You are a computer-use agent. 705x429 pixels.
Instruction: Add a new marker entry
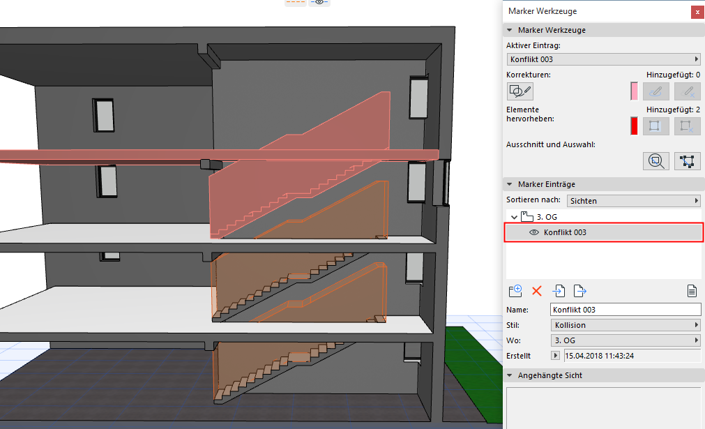tap(516, 291)
